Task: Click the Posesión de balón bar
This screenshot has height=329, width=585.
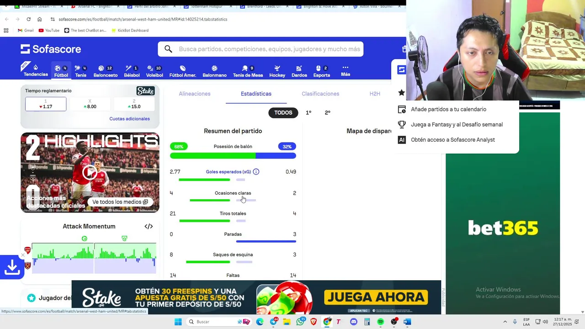Action: click(x=233, y=156)
